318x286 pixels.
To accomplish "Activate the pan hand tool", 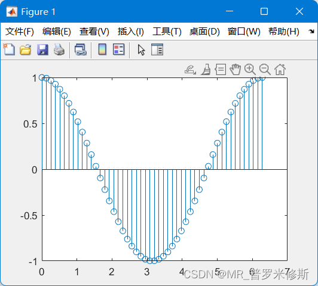I will pyautogui.click(x=236, y=70).
